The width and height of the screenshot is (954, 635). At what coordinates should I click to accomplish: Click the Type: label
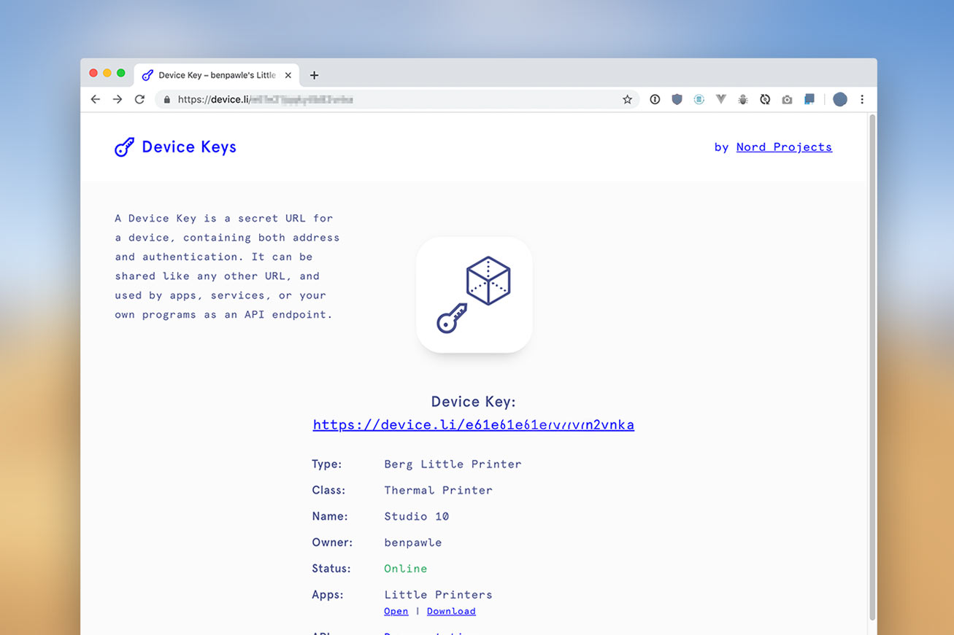[327, 464]
